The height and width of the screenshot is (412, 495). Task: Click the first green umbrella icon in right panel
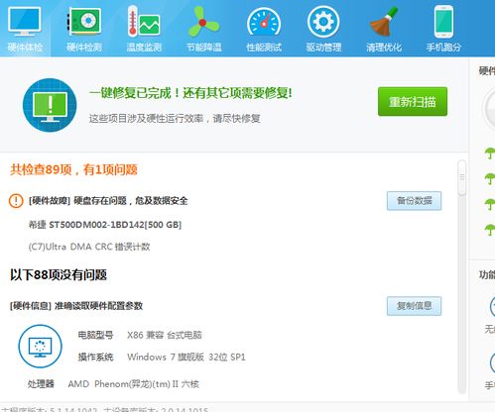490,153
